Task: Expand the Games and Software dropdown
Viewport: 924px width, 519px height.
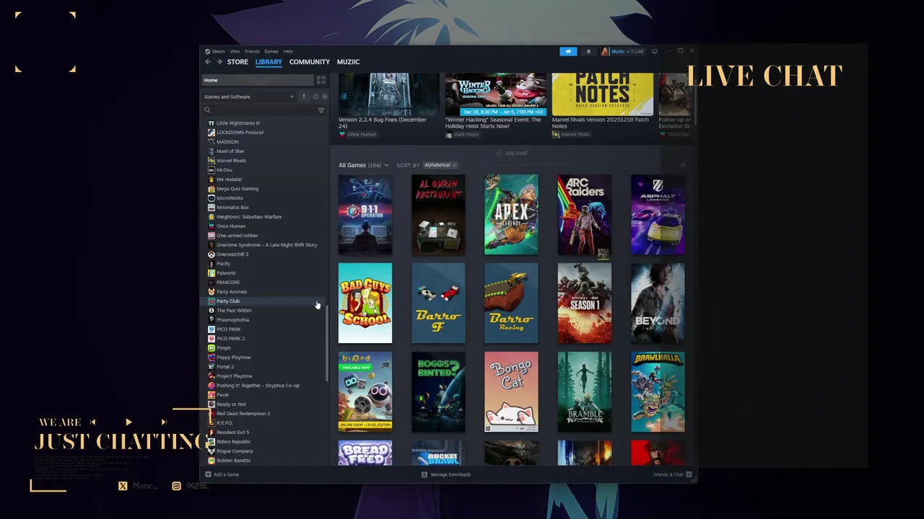Action: pyautogui.click(x=249, y=97)
